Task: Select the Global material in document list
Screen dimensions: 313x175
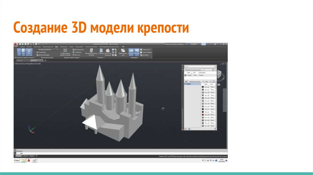Action: coord(190,75)
